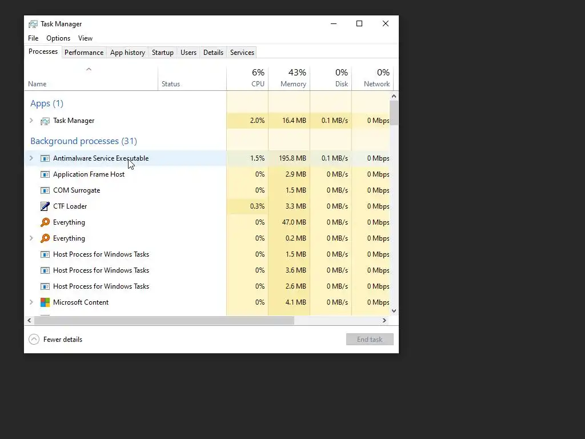585x439 pixels.
Task: Sort by the Network column header
Action: (372, 78)
